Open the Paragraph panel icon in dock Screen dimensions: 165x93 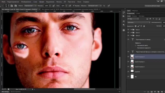point(124,25)
